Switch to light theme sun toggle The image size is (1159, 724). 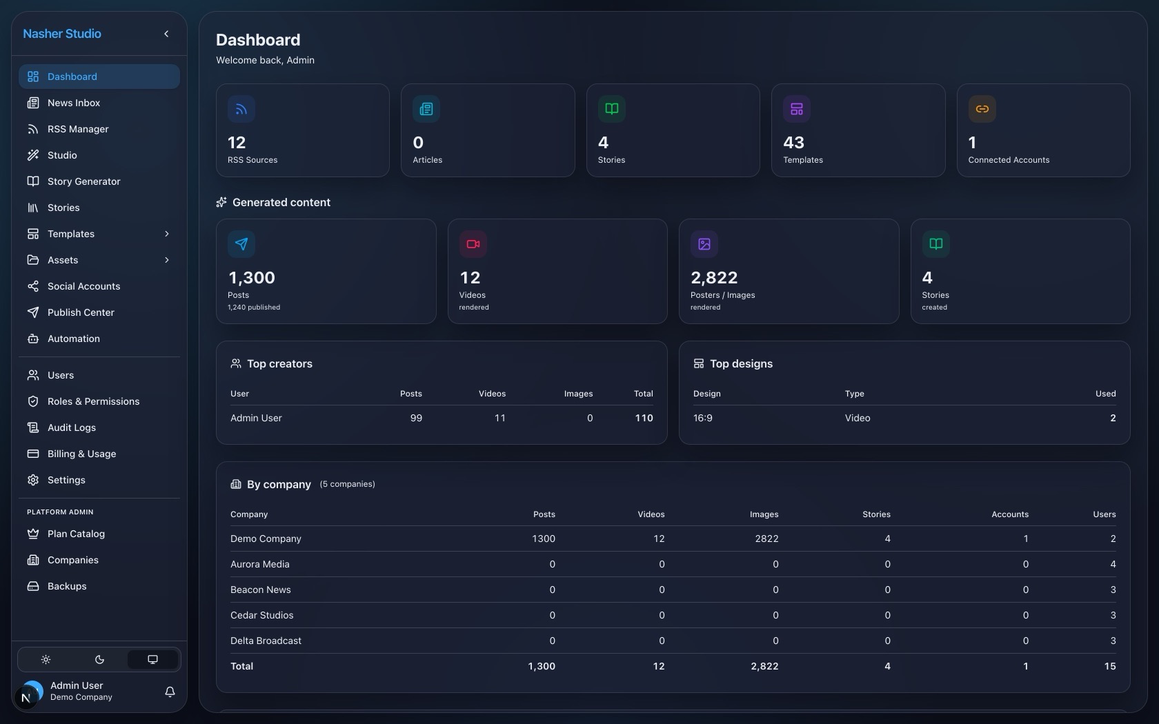(x=46, y=660)
